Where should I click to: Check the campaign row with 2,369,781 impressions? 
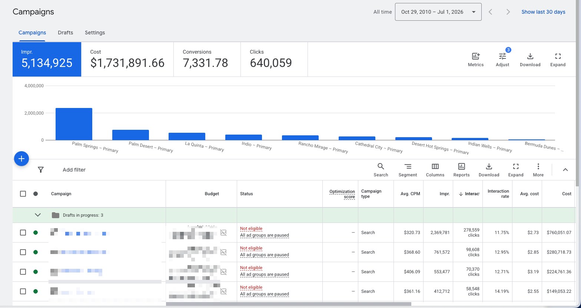pos(23,233)
